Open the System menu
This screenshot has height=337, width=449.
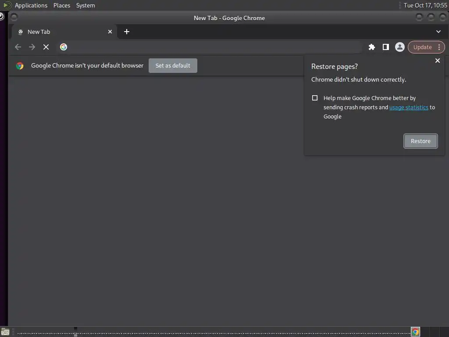tap(86, 5)
